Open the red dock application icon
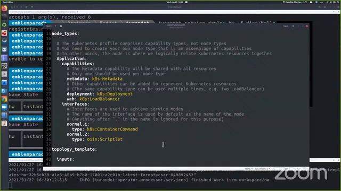This screenshot has width=341, height=191. (4, 33)
